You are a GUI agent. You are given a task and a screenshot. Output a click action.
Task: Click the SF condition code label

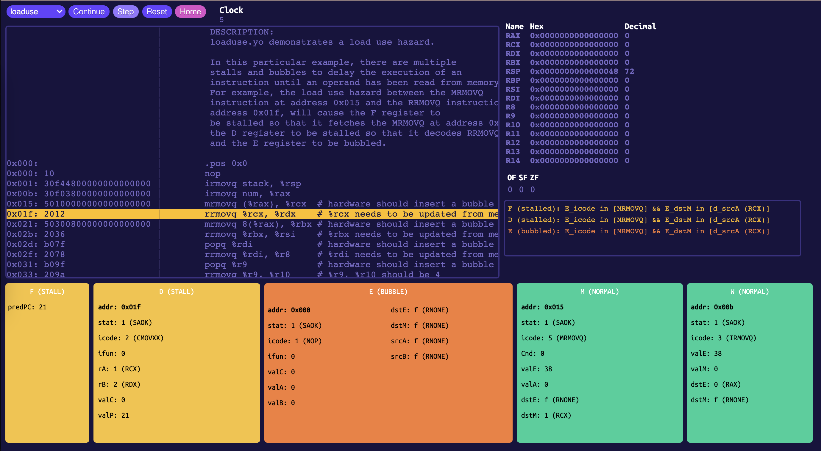click(x=523, y=178)
